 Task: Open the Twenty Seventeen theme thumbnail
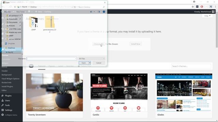coord(54,92)
